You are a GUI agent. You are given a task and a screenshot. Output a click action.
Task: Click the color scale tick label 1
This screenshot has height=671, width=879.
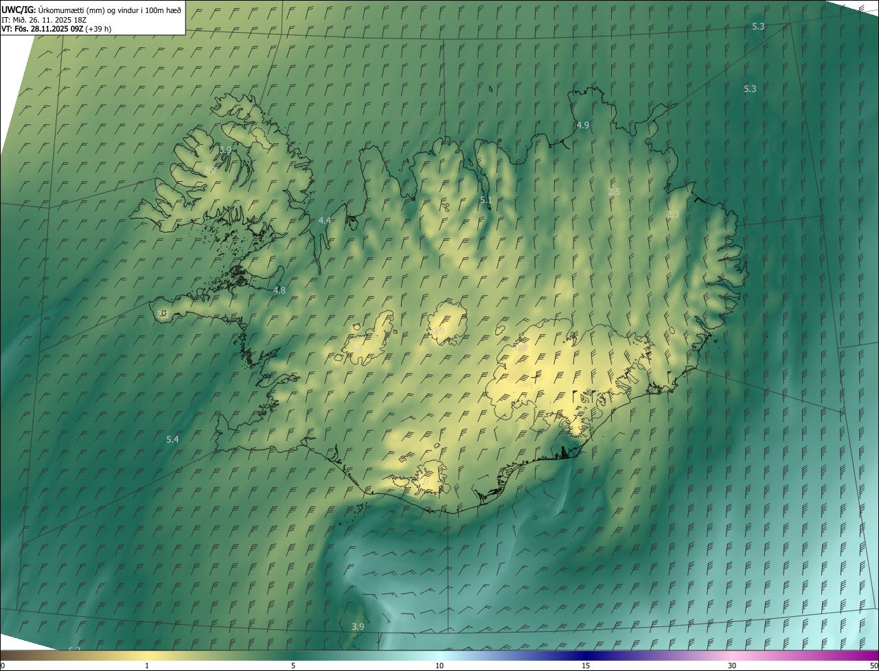(147, 666)
